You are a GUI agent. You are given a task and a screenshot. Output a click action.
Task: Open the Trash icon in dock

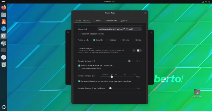(4, 64)
